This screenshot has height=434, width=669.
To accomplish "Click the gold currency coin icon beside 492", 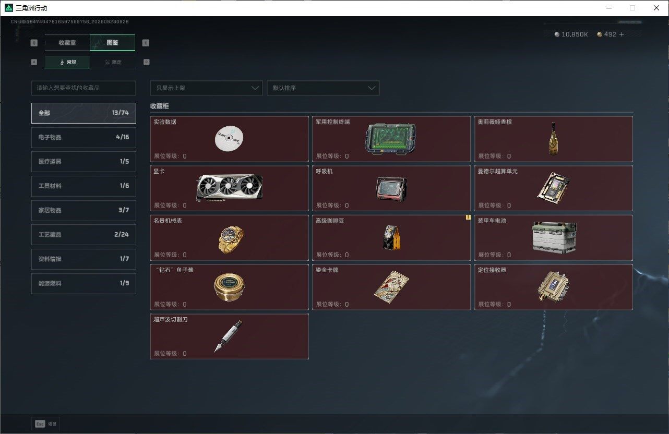I will pyautogui.click(x=600, y=34).
